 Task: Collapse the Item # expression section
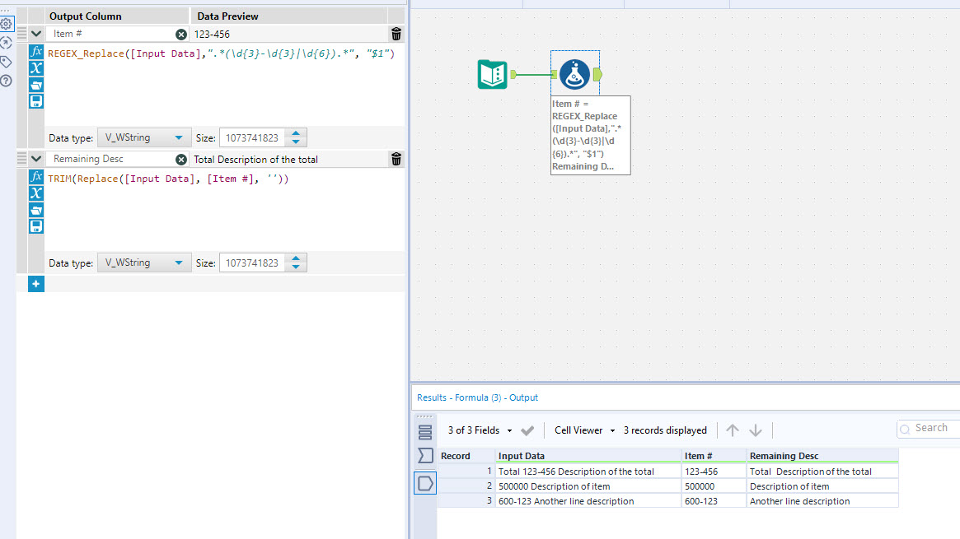pyautogui.click(x=36, y=34)
